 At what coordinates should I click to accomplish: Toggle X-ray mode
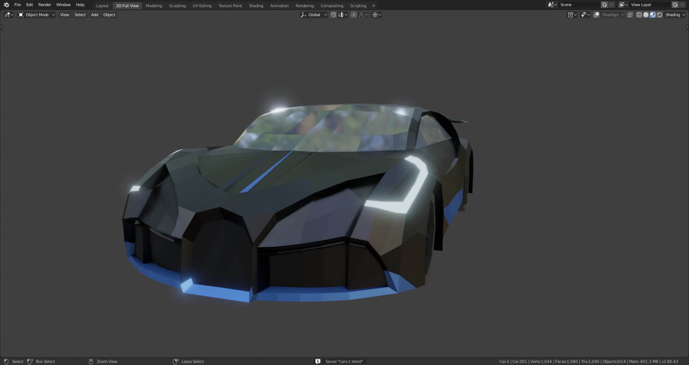pyautogui.click(x=630, y=15)
